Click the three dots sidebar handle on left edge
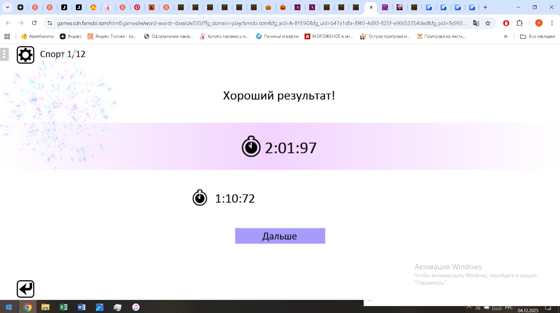This screenshot has height=313, width=560. (4, 54)
